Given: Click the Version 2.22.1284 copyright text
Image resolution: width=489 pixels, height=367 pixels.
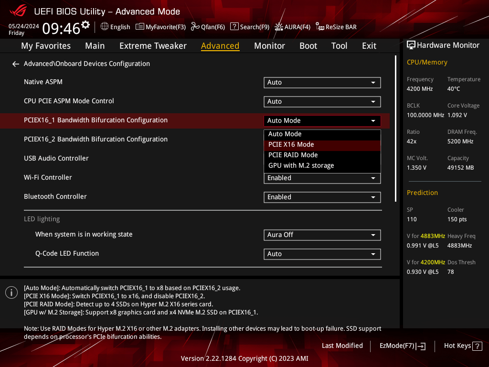Looking at the screenshot, I should pos(244,358).
